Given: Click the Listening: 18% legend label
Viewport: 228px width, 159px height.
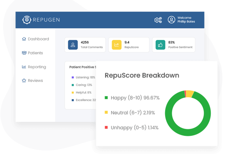Looking at the screenshot, I should click(85, 77).
